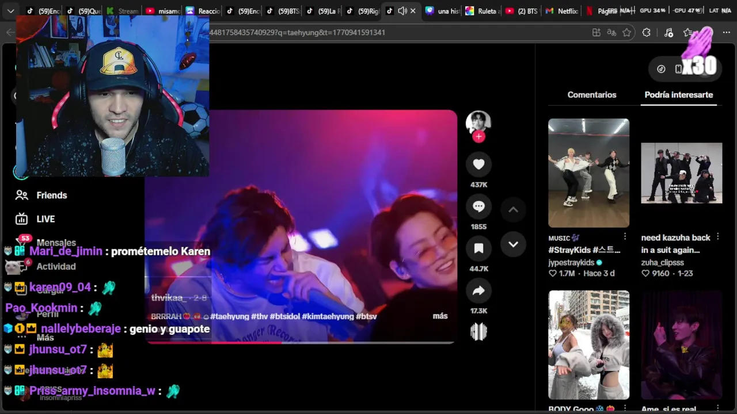The image size is (737, 414).
Task: Click the LIVE broadcast icon
Action: [22, 219]
